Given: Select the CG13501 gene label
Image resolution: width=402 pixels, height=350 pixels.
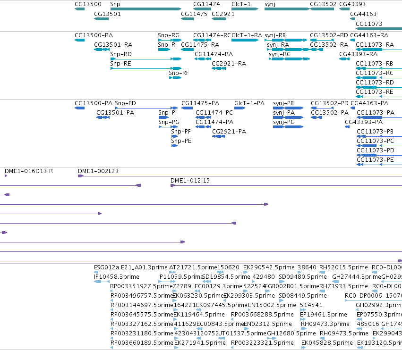Looking at the screenshot, I should (x=107, y=14).
